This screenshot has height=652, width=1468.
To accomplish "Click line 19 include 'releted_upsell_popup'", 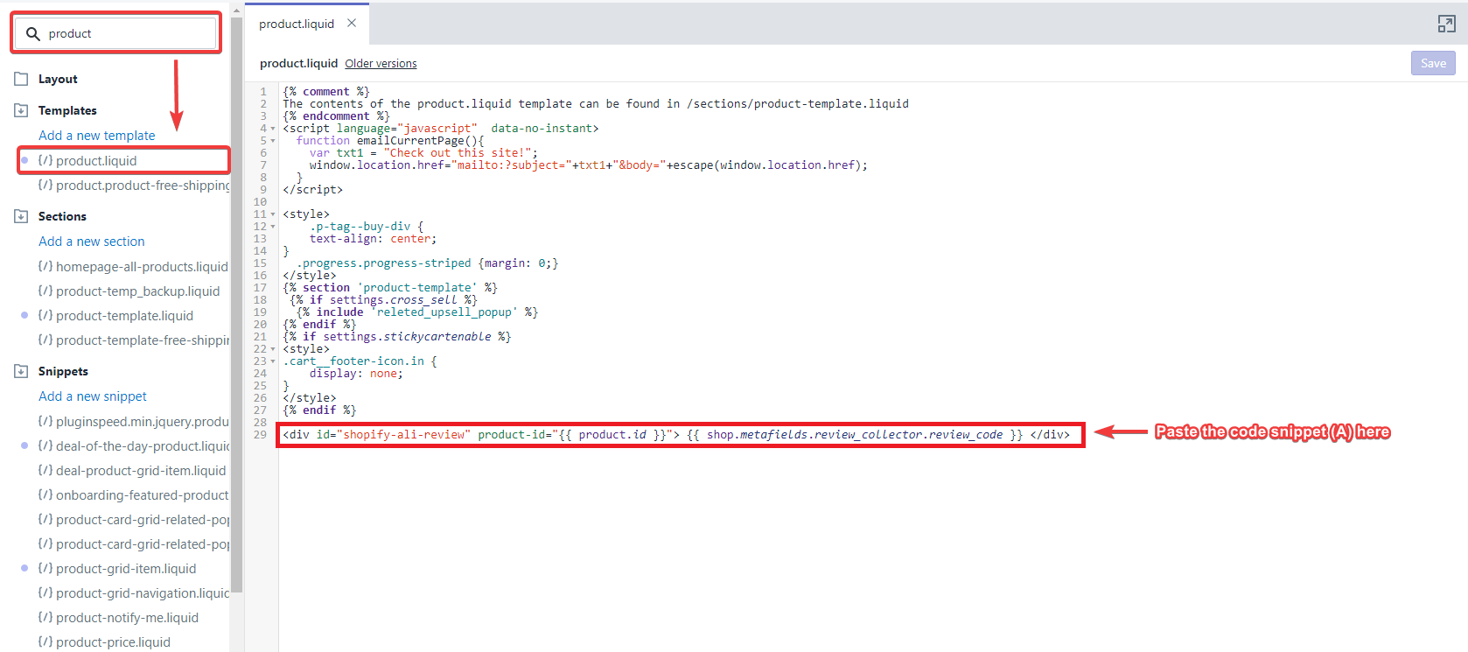I will tap(417, 312).
